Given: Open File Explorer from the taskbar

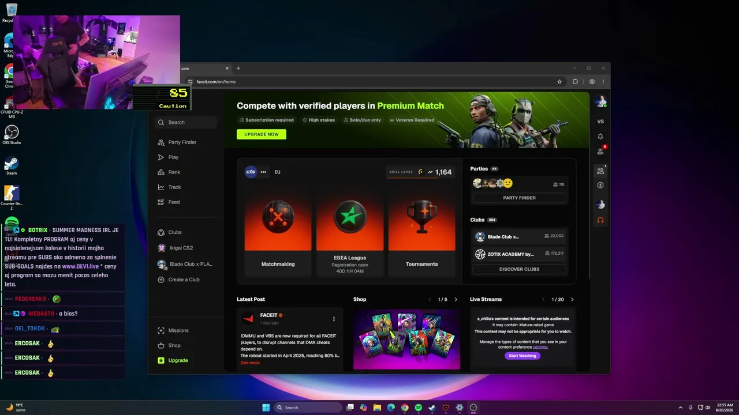Looking at the screenshot, I should [x=376, y=408].
